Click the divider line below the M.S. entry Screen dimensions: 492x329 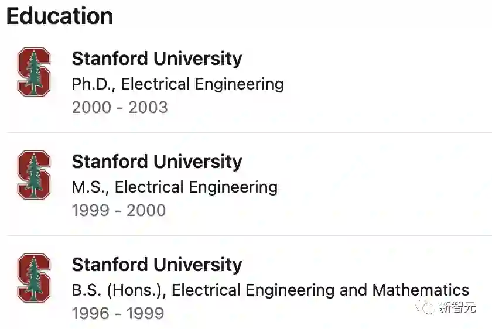point(249,236)
